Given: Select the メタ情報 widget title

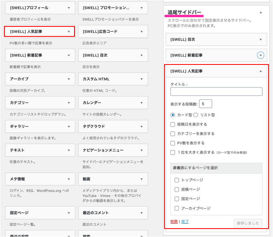Looking at the screenshot, I should pos(17,179).
